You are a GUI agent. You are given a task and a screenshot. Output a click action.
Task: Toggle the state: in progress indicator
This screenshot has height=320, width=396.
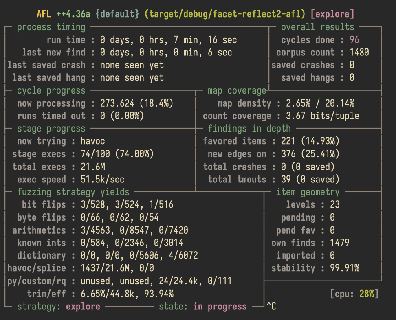(201, 306)
